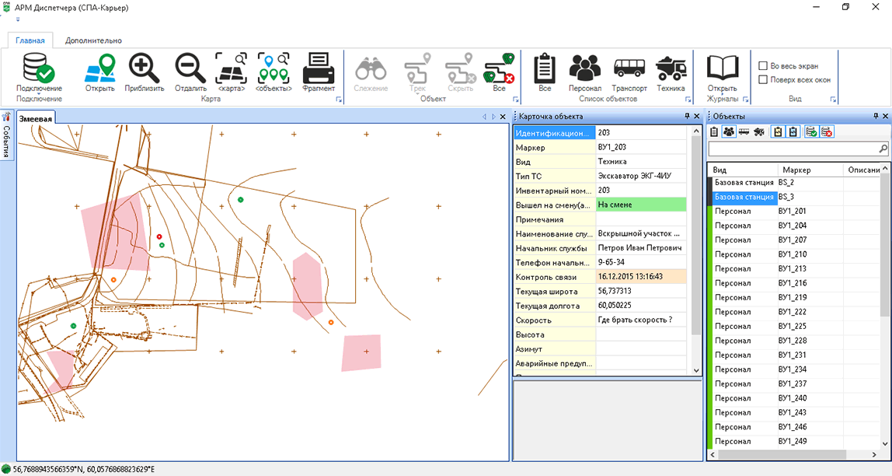Viewport: 892px width, 476px height.
Task: Switch to the Дополнительно ribbon tab
Action: 93,40
